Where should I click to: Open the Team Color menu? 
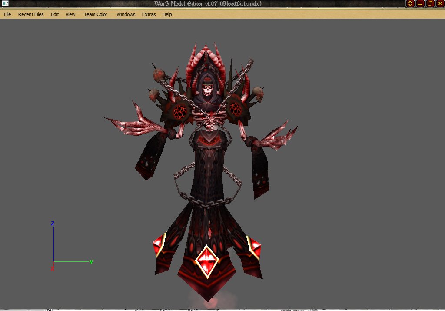(95, 14)
